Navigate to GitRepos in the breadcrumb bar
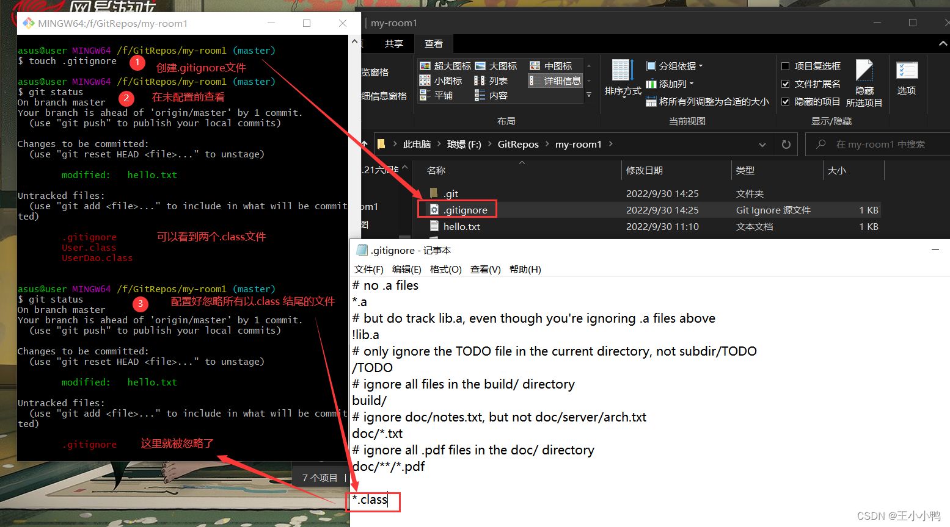This screenshot has height=527, width=950. click(x=518, y=144)
